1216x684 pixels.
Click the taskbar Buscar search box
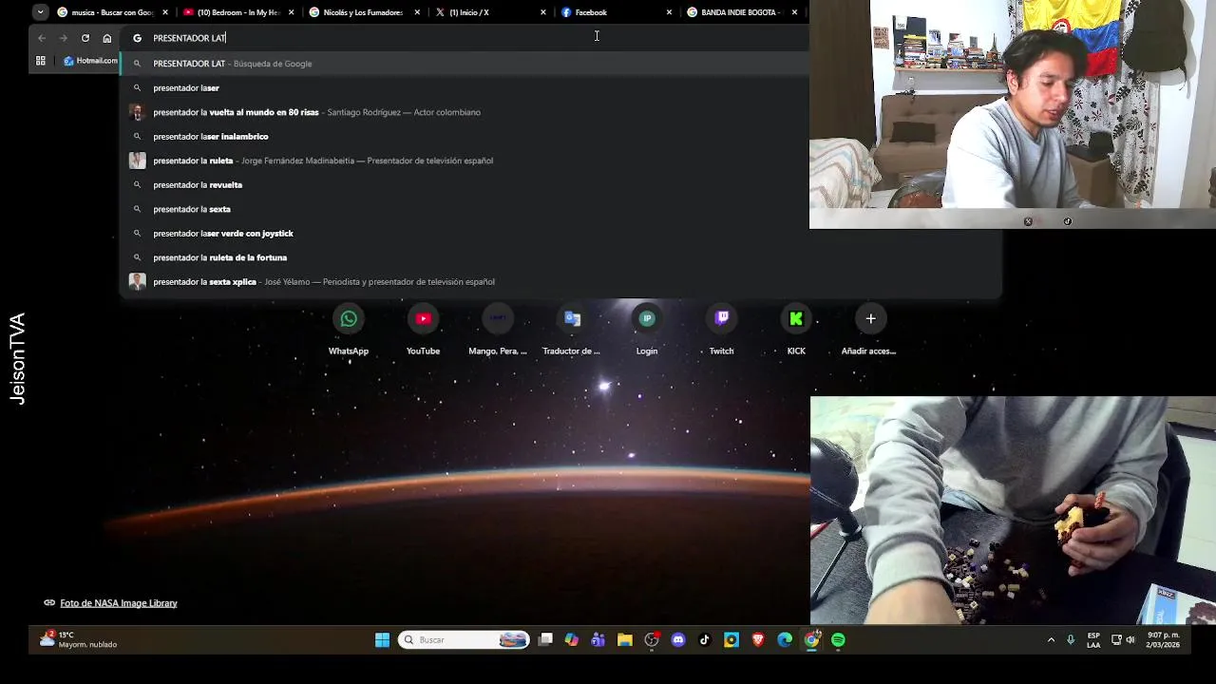point(464,640)
